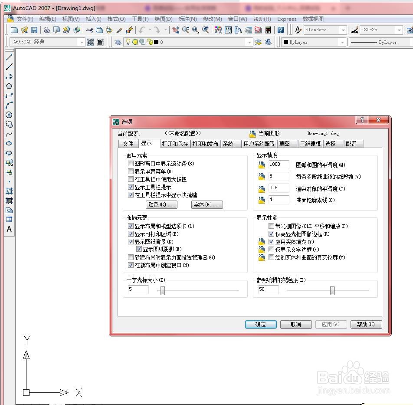Select the Hatch tool in draw toolbar

pyautogui.click(x=9, y=191)
